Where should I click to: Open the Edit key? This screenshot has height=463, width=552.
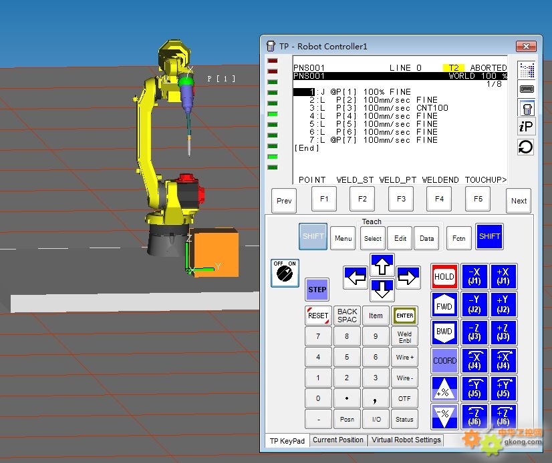tap(400, 238)
